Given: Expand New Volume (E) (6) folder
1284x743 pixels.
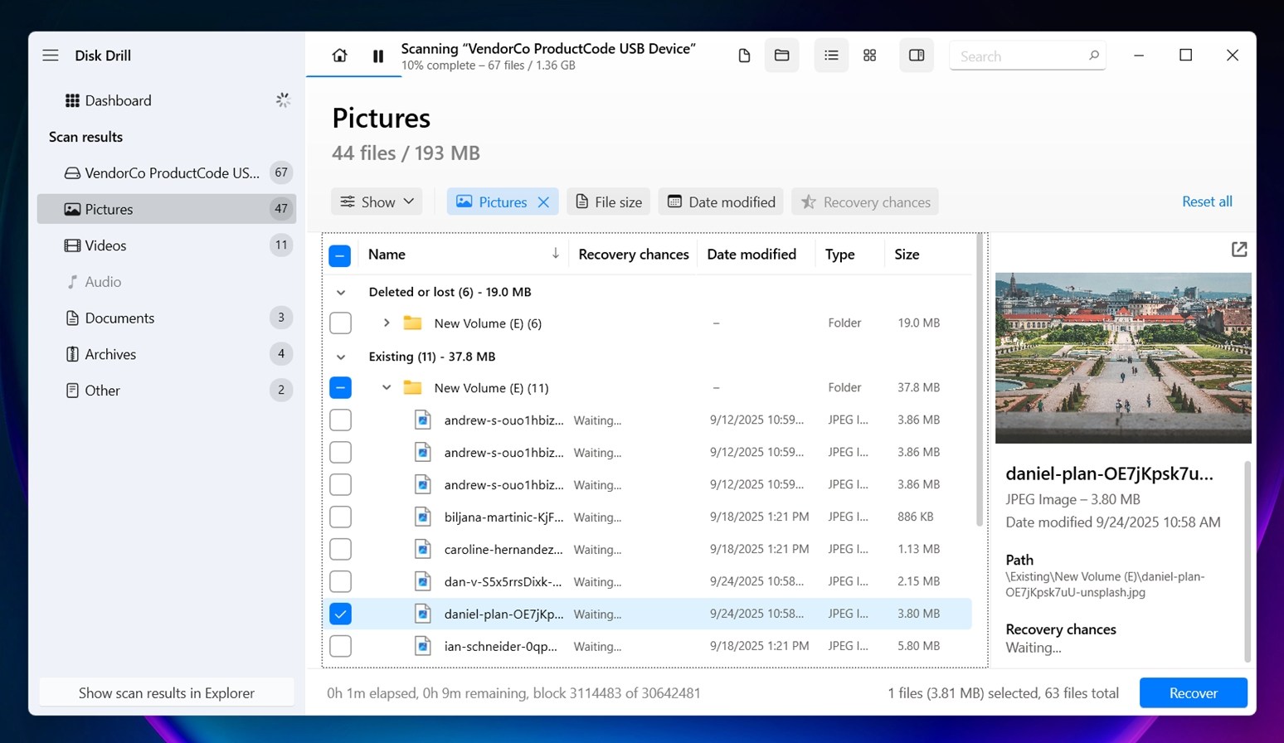Looking at the screenshot, I should click(x=387, y=323).
